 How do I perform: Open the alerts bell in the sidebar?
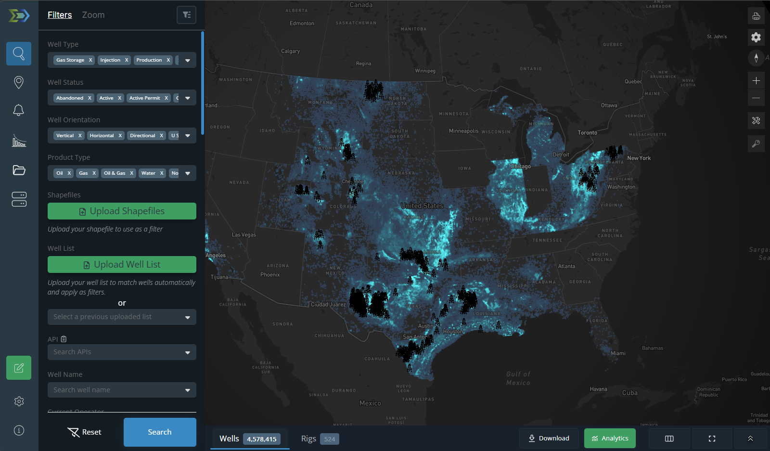point(19,110)
